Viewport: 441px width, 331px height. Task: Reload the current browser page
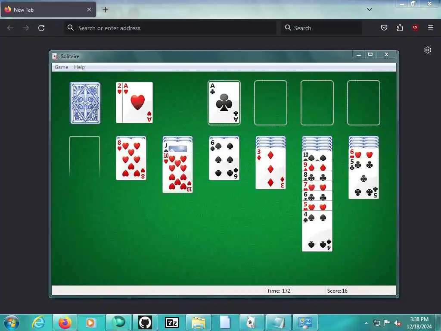click(x=41, y=28)
